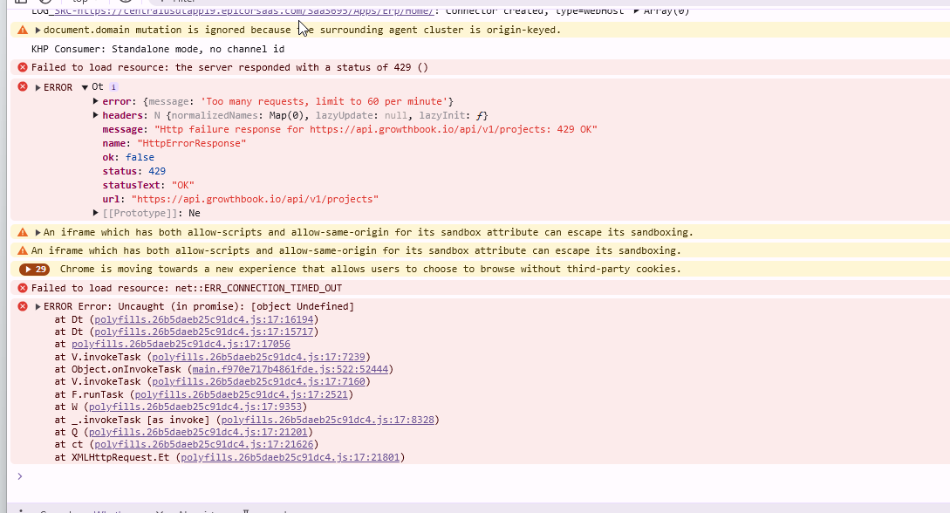Click the error icon beside the ERROR Ot entry
This screenshot has height=513, width=950.
click(23, 86)
